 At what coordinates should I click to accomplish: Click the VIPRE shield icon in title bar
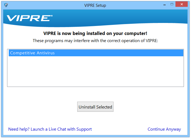(6, 5)
